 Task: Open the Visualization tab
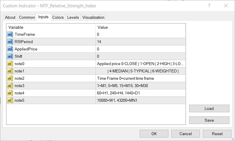pos(93,18)
